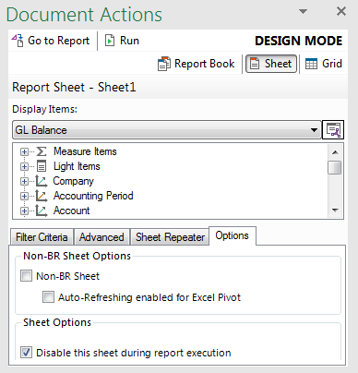Viewport: 358px width, 373px height.
Task: Select the Advanced tab
Action: 101,237
